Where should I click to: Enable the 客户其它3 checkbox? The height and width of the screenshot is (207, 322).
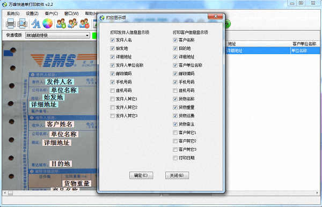click(175, 150)
